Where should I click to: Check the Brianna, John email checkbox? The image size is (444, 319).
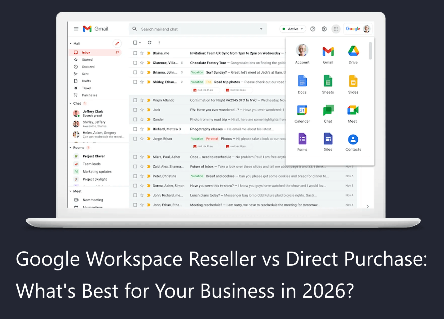coord(135,72)
